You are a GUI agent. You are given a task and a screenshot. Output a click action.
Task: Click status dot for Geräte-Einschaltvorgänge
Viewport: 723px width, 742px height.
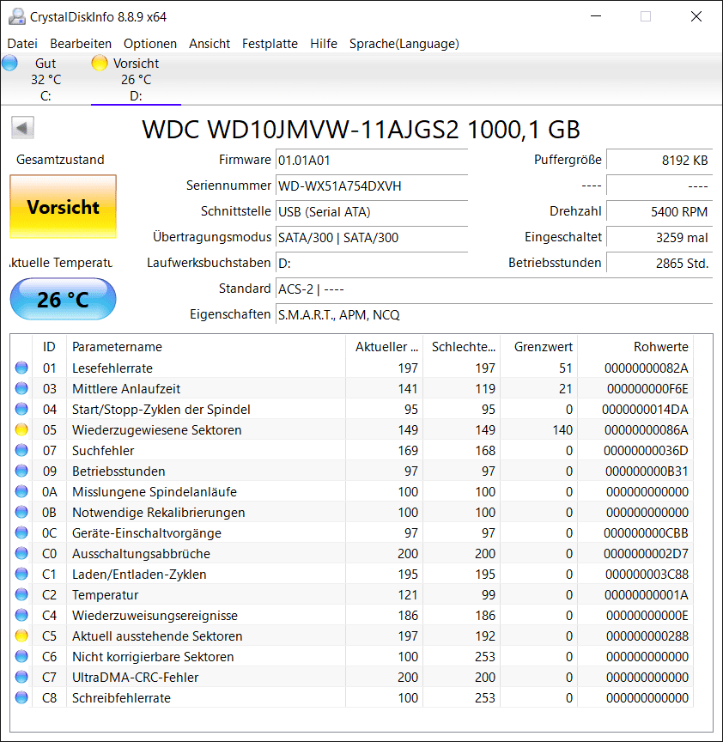point(21,532)
